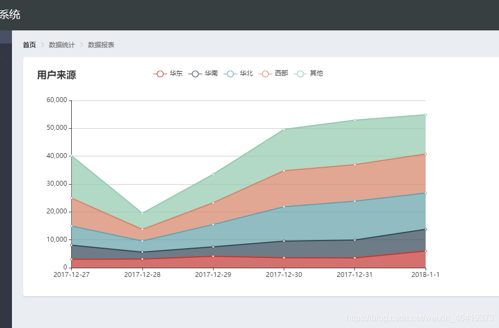Viewport: 499px width, 328px height.
Task: Click the 其他 data point on 2017-12-28
Action: (142, 213)
